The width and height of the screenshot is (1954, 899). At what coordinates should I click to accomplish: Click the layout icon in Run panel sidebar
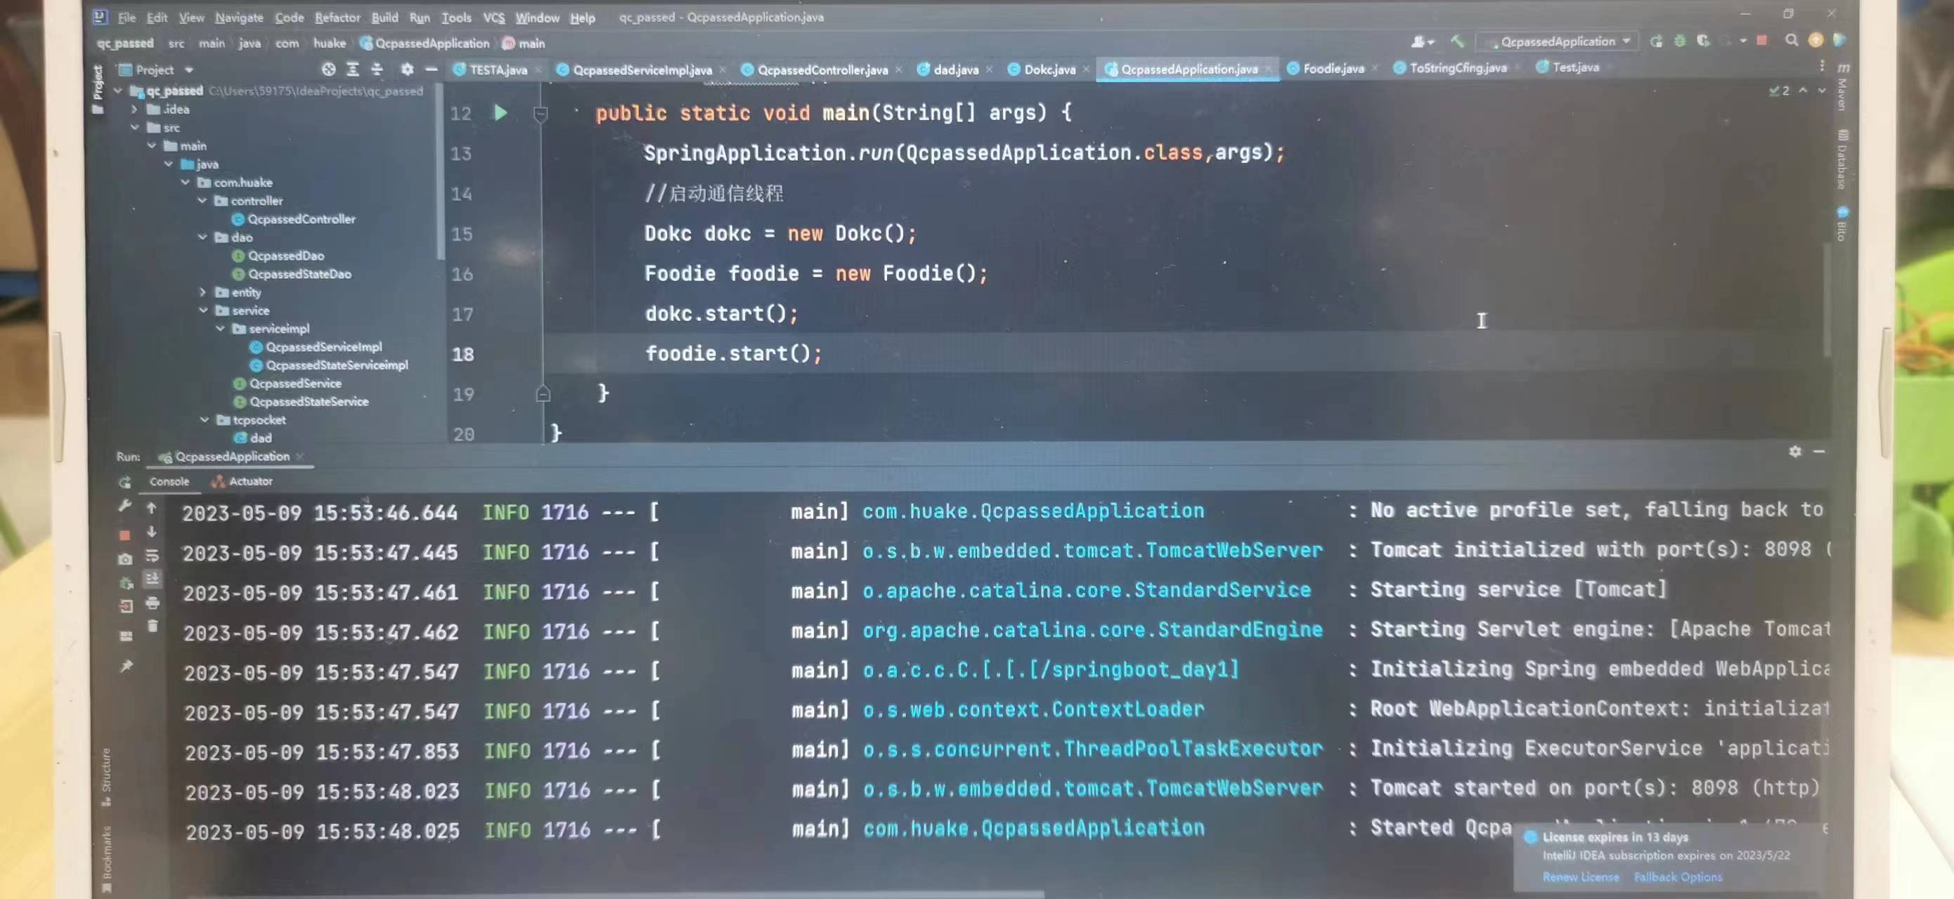(x=126, y=635)
